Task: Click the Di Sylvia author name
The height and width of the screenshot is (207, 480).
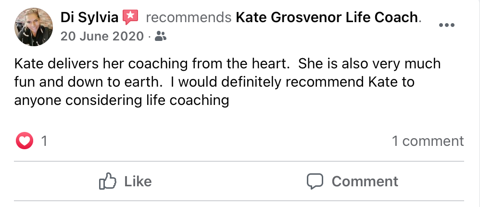Action: click(x=89, y=18)
